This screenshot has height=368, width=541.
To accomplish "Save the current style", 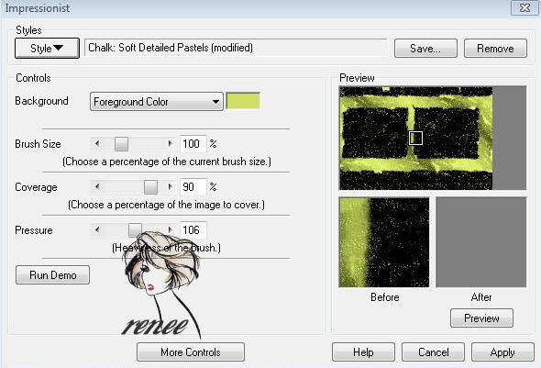I will point(425,49).
